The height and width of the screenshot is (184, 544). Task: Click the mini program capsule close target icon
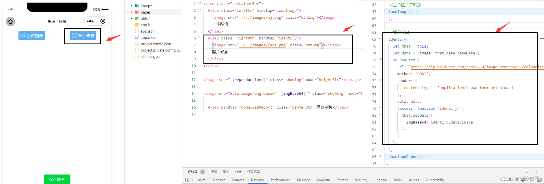103,21
